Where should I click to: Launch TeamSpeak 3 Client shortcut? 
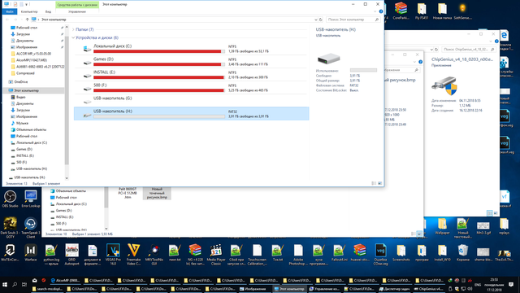click(31, 228)
